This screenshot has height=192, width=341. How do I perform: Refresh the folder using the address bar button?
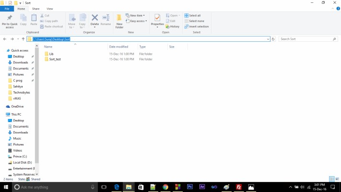pyautogui.click(x=273, y=39)
